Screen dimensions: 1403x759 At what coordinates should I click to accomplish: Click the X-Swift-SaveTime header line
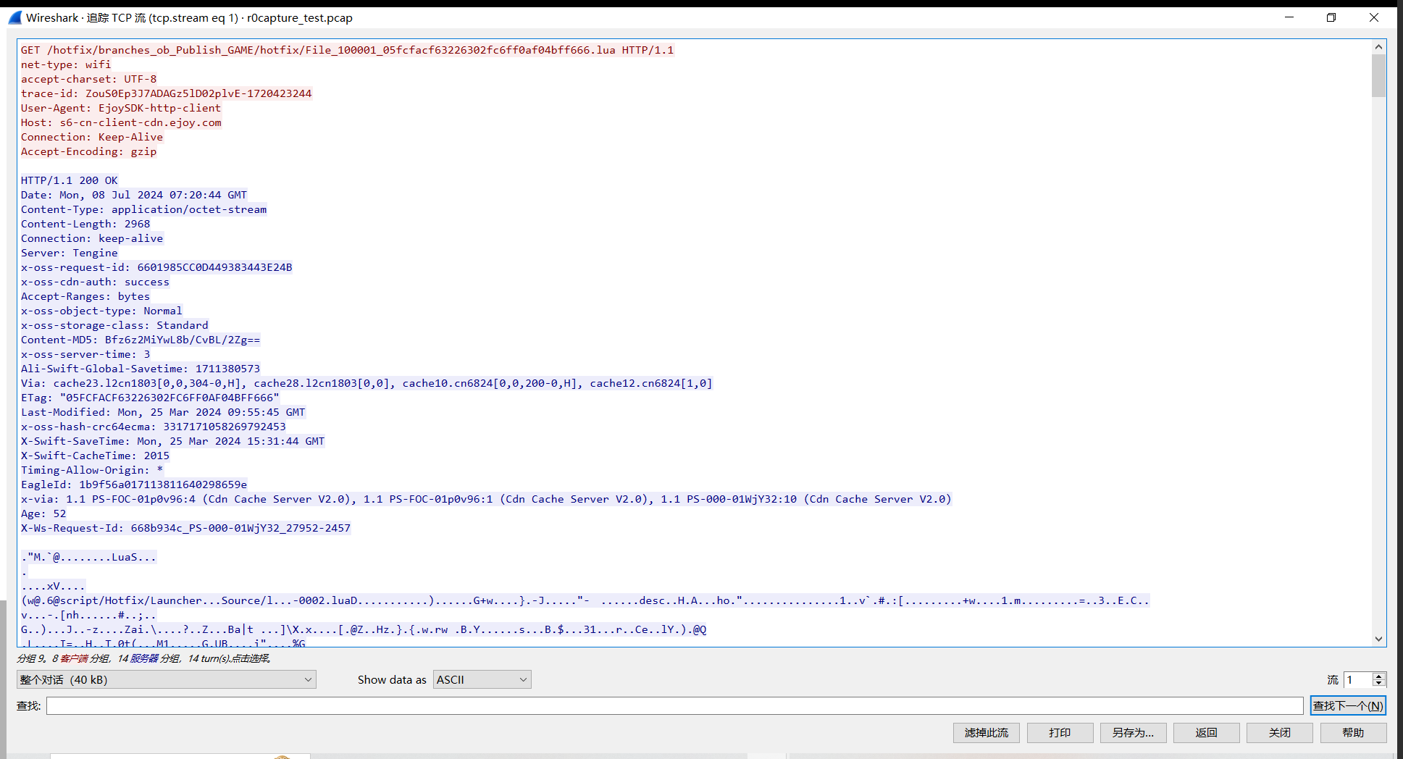click(x=172, y=441)
